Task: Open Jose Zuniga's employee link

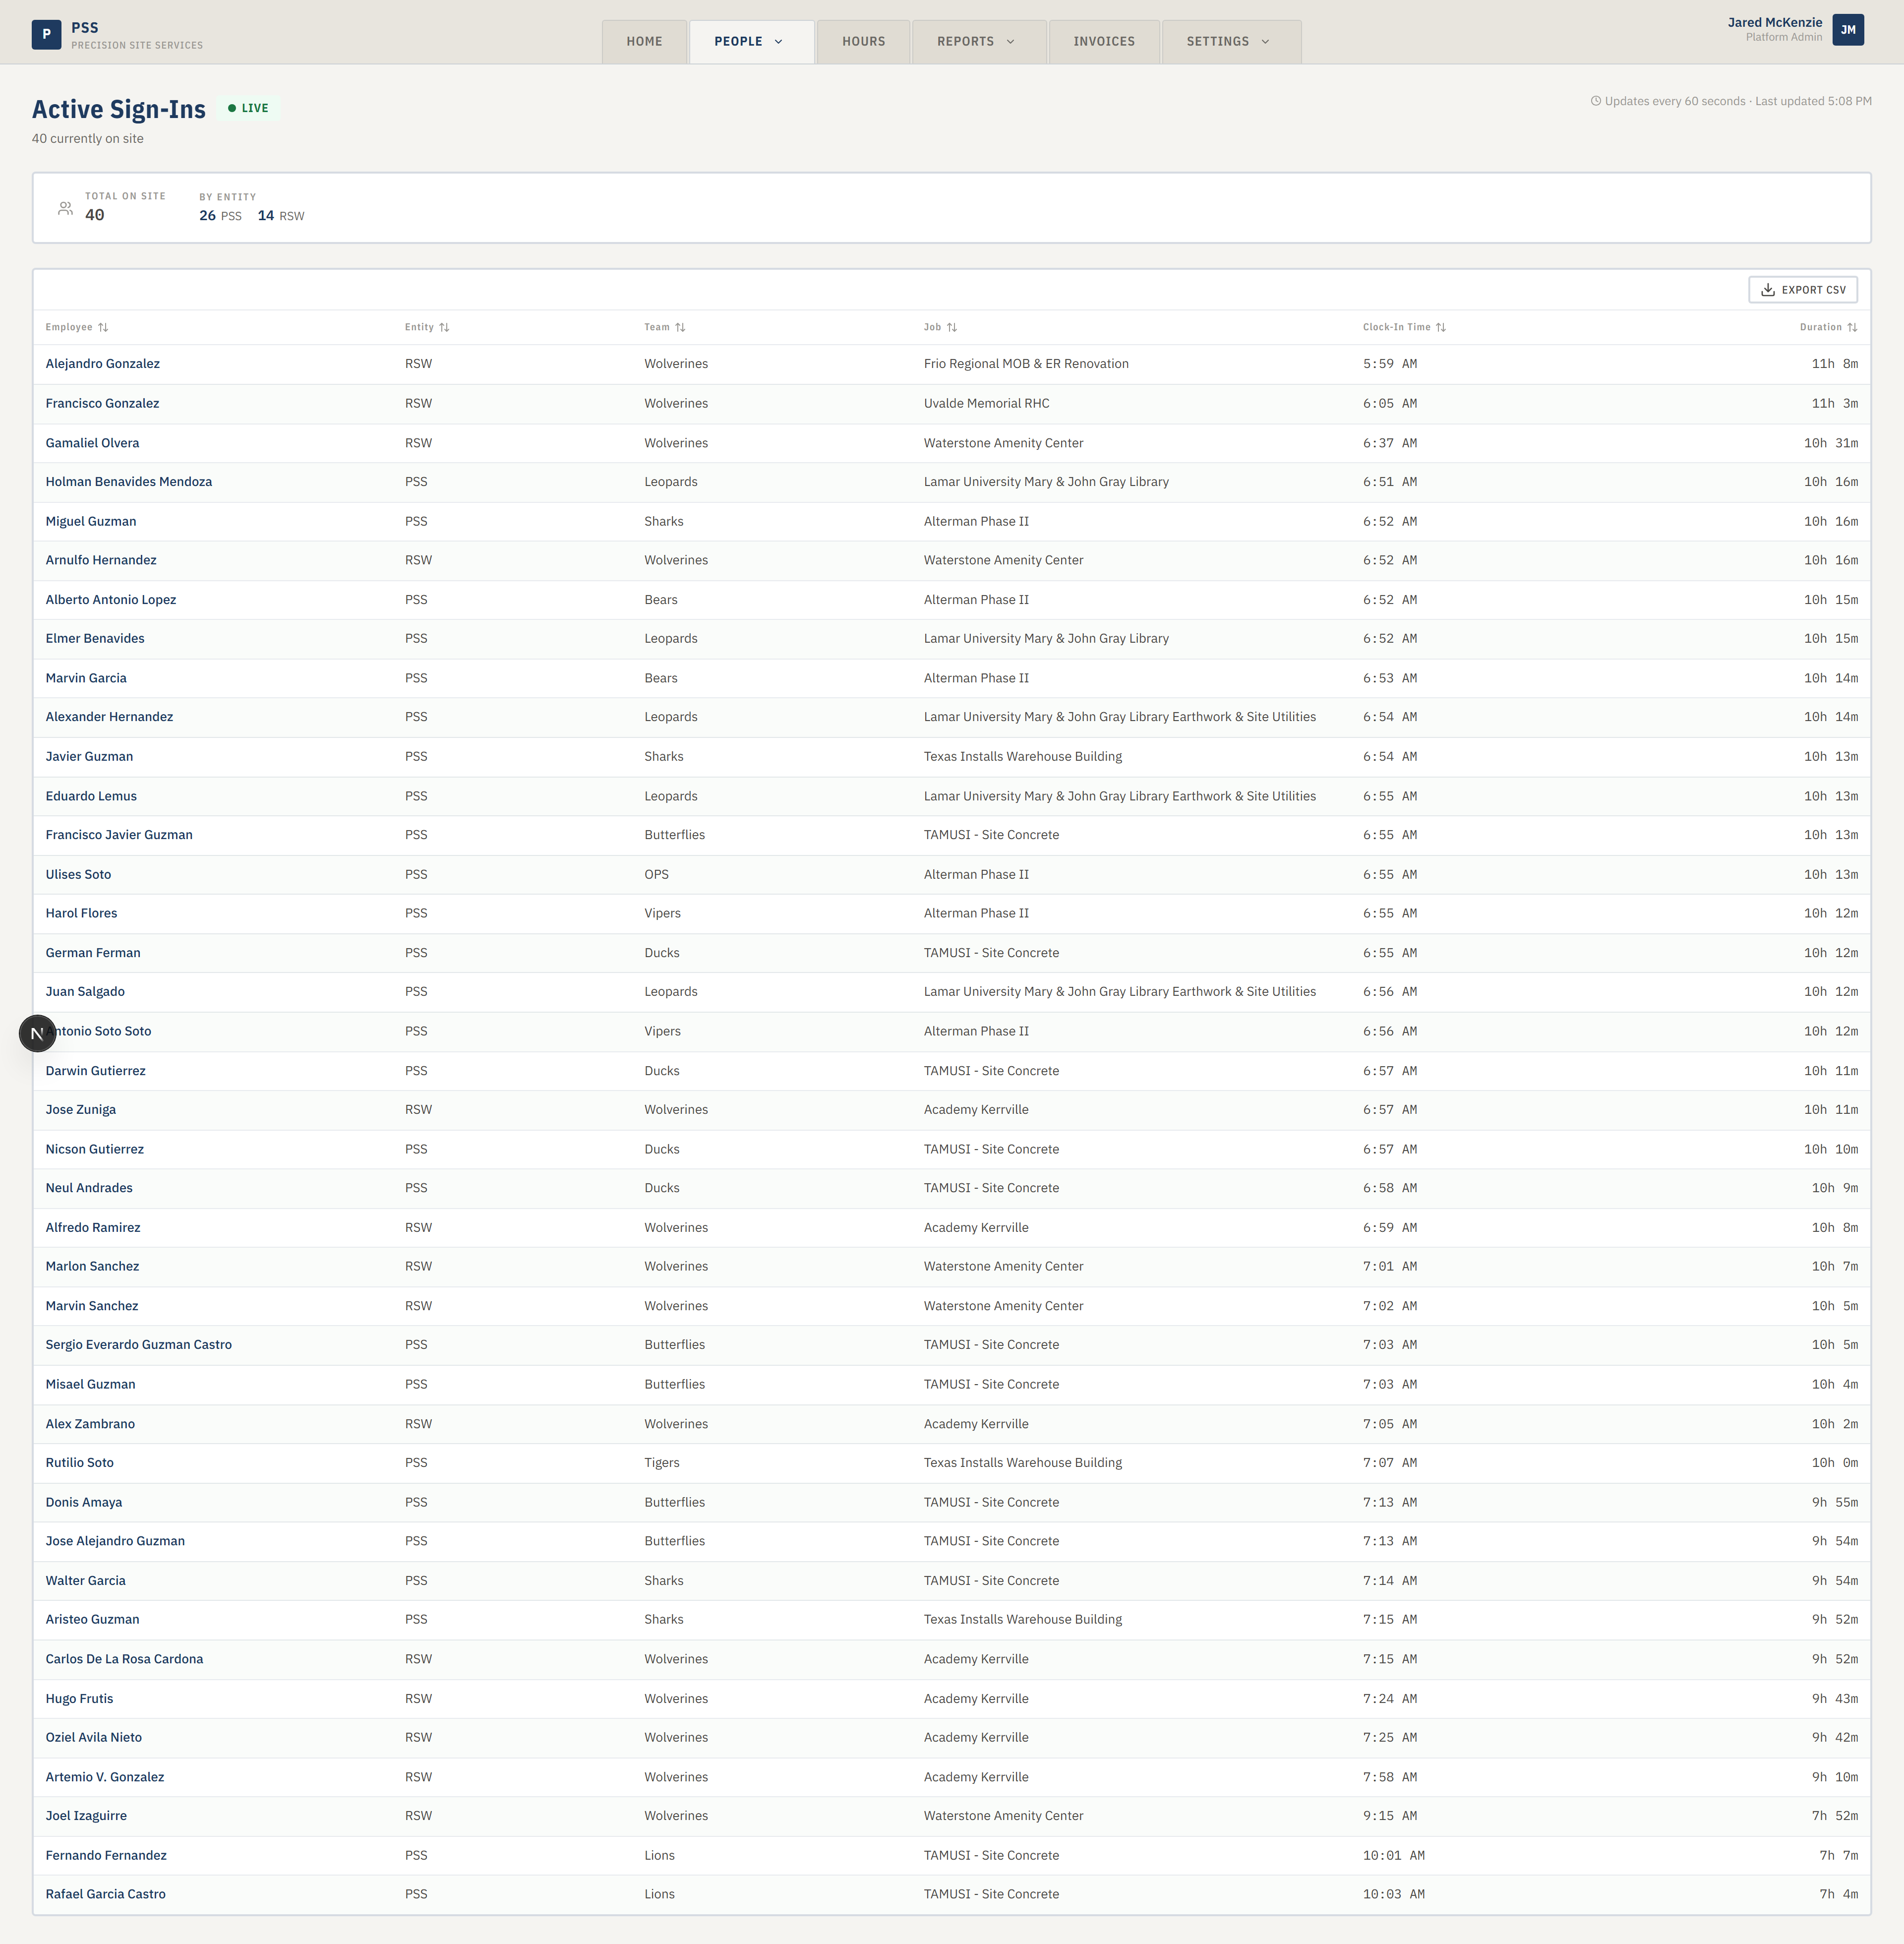Action: [80, 1110]
